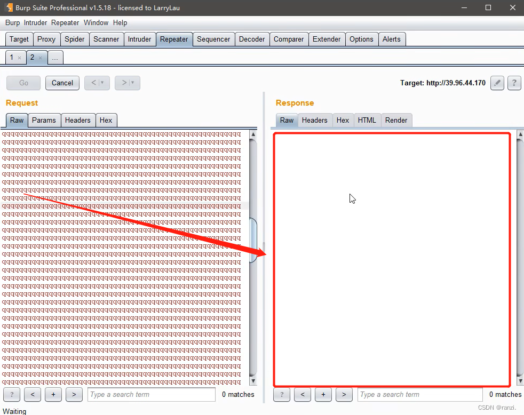
Task: Show the request Raw view
Action: 17,121
